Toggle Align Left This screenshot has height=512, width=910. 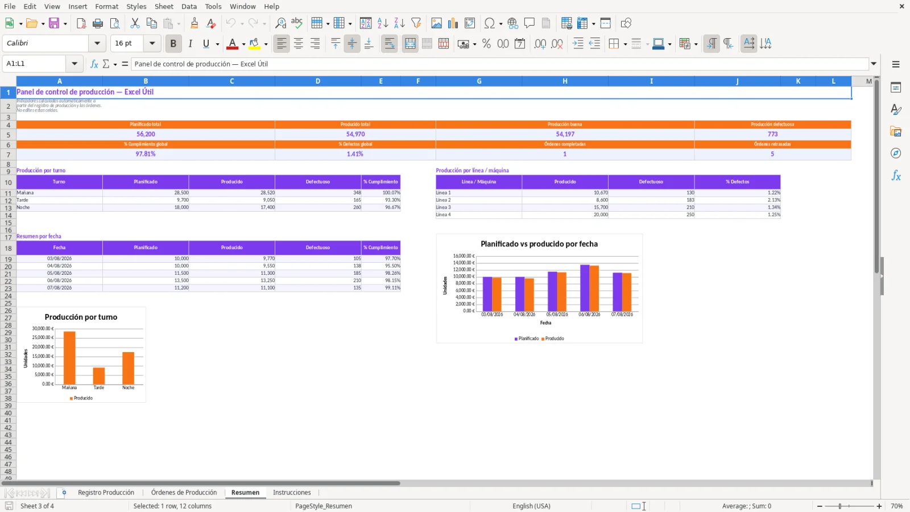click(282, 44)
